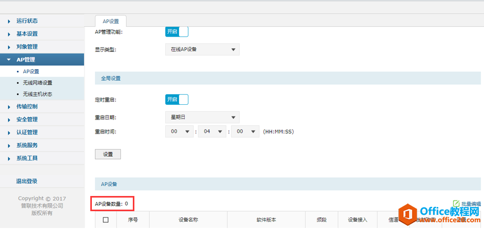
Task: Select the AP管理 menu item
Action: tap(42, 60)
